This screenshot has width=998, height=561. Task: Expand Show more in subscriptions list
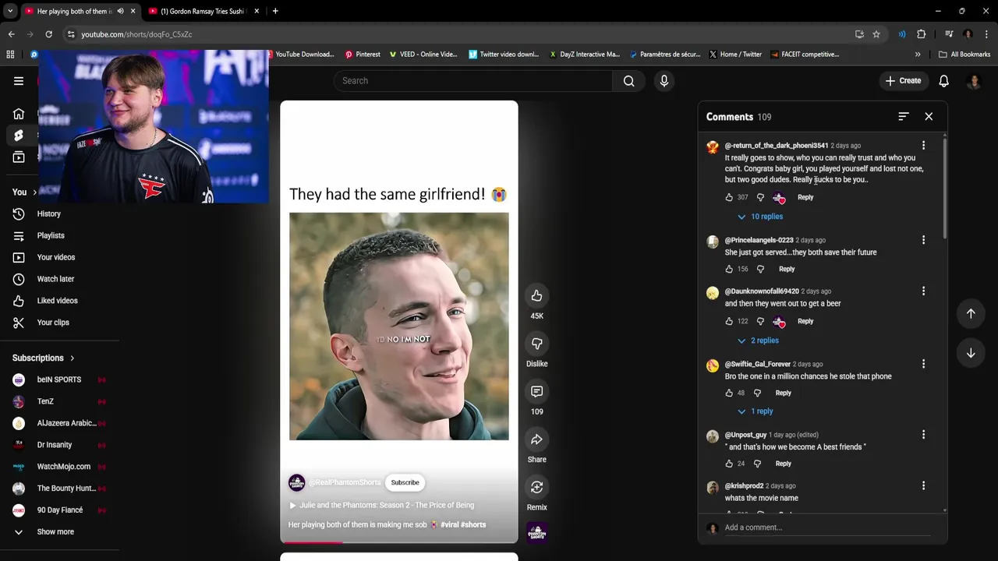coord(55,531)
